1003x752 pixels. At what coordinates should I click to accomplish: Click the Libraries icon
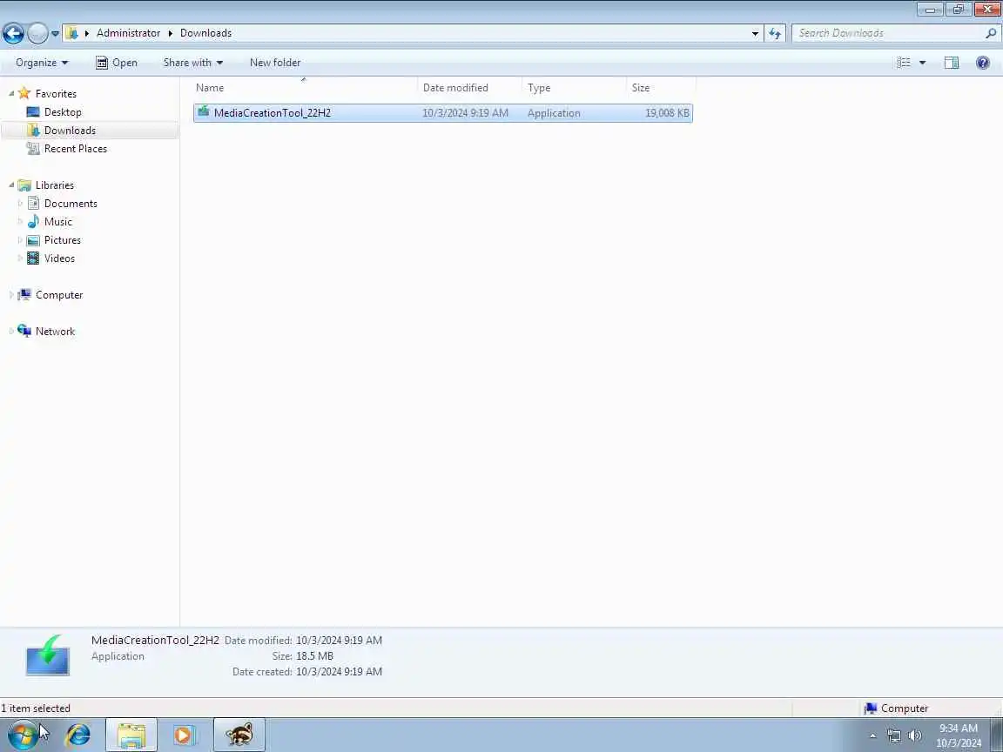(x=24, y=185)
